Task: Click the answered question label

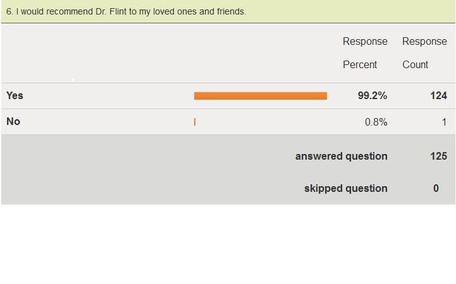Action: (x=342, y=157)
